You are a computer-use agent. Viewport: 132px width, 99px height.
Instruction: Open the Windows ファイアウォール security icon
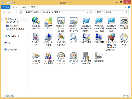tap(111, 42)
